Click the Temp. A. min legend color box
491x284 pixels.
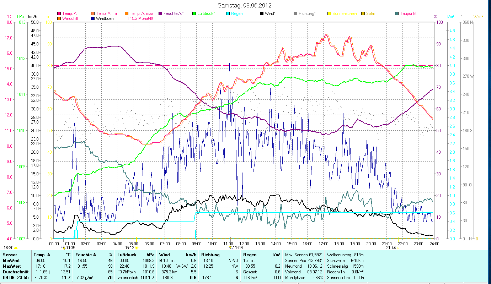pos(93,13)
